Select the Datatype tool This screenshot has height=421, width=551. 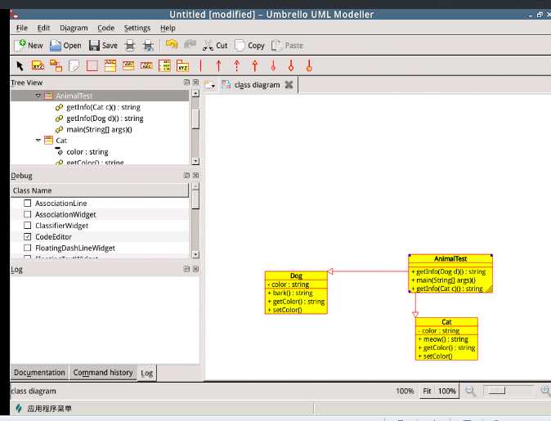[x=146, y=65]
